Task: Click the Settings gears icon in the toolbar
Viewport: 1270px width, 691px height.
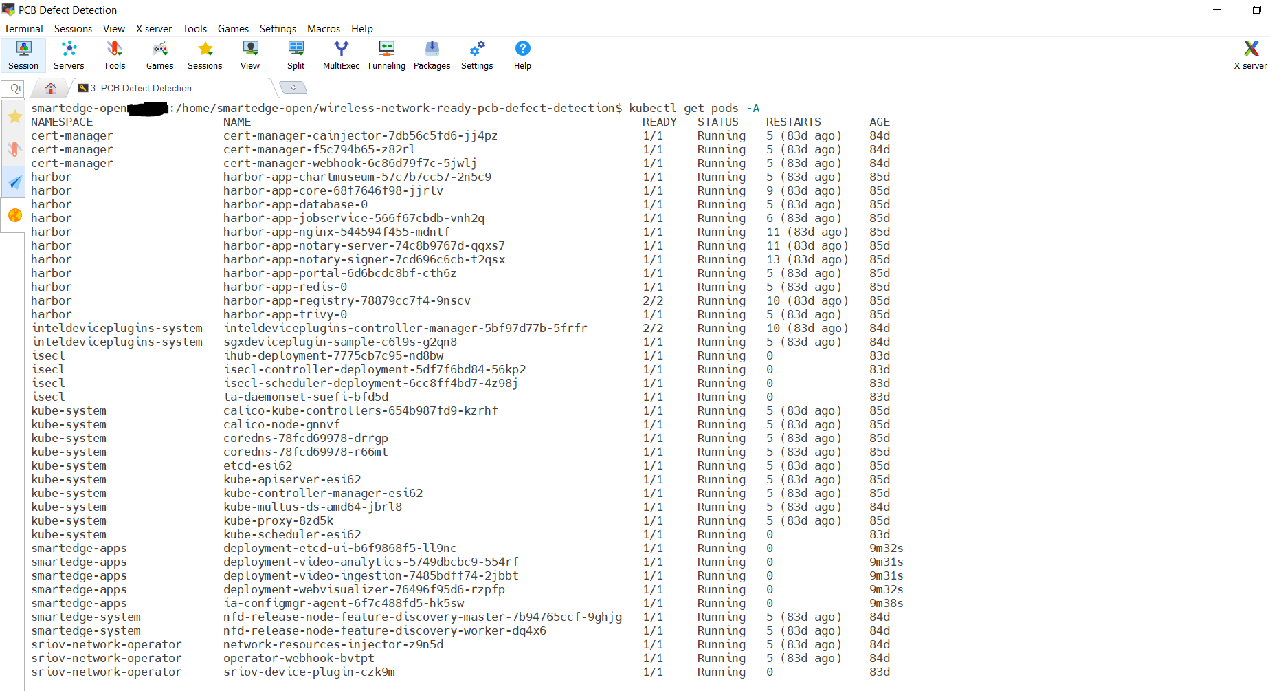Action: 477,55
